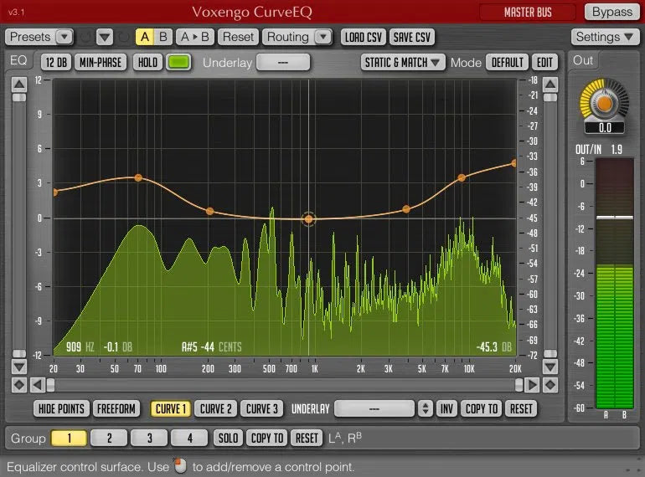Click the Load CSV button
645x477 pixels.
(363, 37)
